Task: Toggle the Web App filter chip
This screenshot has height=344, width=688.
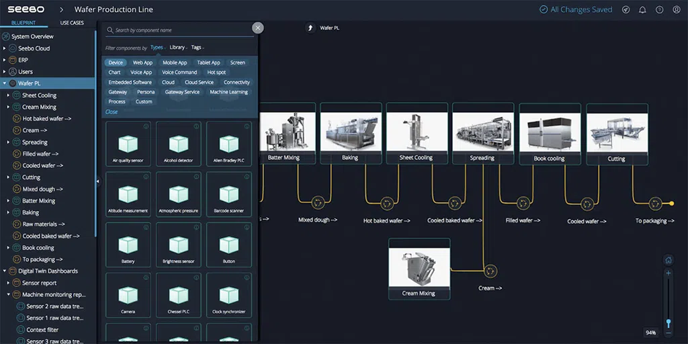Action: pyautogui.click(x=142, y=62)
